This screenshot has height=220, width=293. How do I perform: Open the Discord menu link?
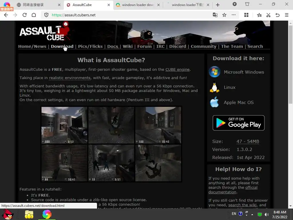178,46
